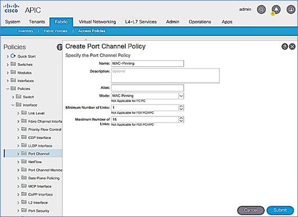Select the Fabric tab
This screenshot has height=217, width=298.
61,22
